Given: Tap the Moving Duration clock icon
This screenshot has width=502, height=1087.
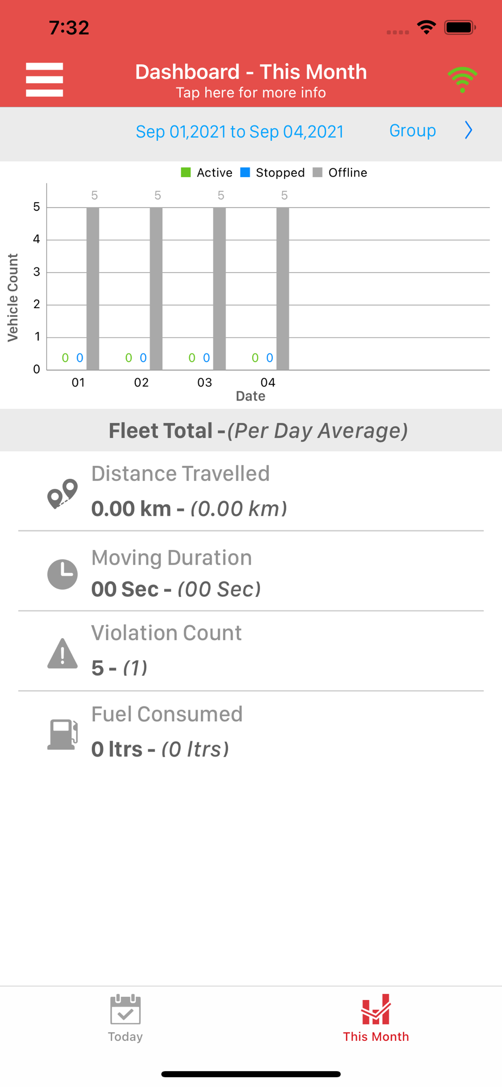Looking at the screenshot, I should tap(62, 574).
